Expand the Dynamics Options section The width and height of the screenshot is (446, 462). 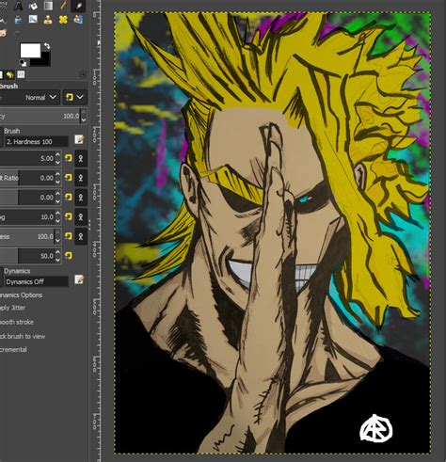21,295
